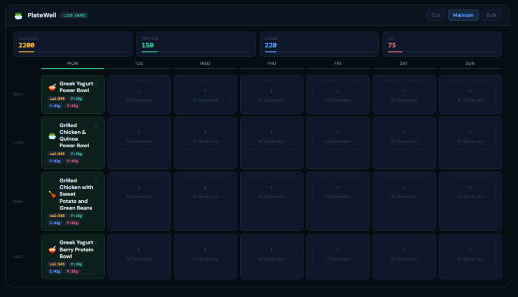The height and width of the screenshot is (297, 518).
Task: Open Greek Yogurt Berry Protein Bowl title
Action: tap(76, 250)
